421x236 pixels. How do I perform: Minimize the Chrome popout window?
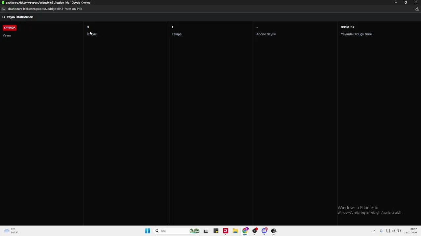[x=396, y=3]
